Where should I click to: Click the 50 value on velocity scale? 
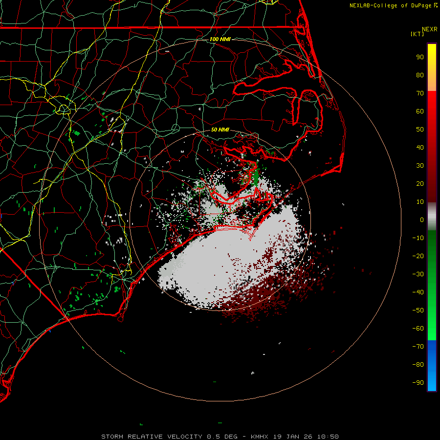click(420, 130)
